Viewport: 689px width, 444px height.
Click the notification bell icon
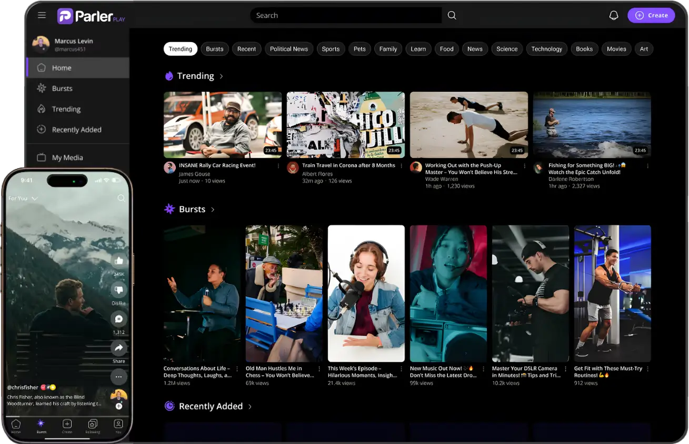coord(614,15)
